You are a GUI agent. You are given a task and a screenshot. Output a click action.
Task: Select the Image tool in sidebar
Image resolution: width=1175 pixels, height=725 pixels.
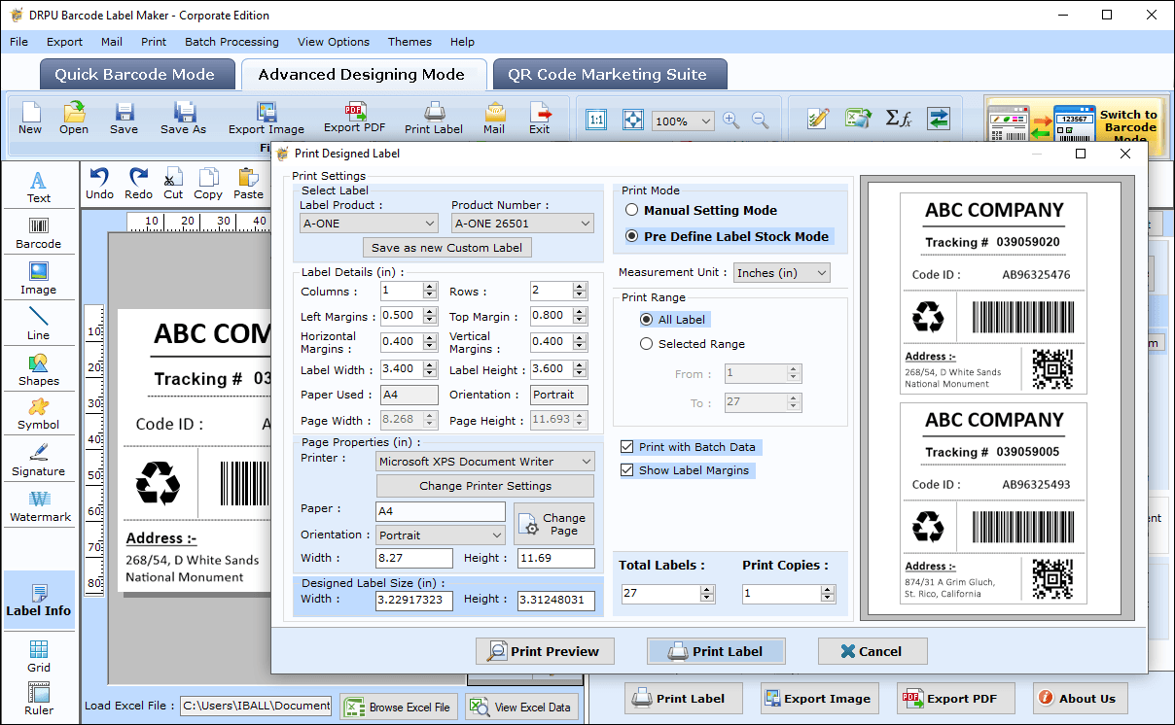39,278
